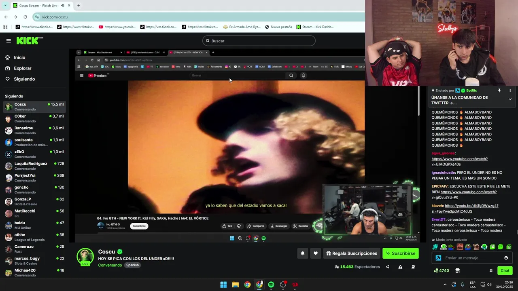Open the Nueva pestaña bookmark
Viewport: 518px width, 291px height.
278,27
